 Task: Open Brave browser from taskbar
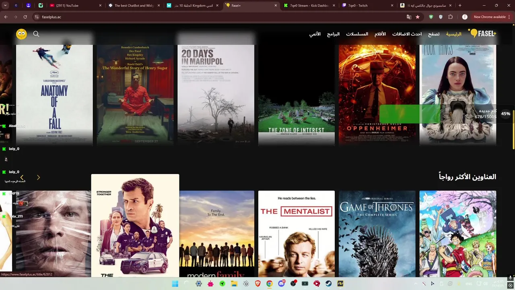(257, 284)
